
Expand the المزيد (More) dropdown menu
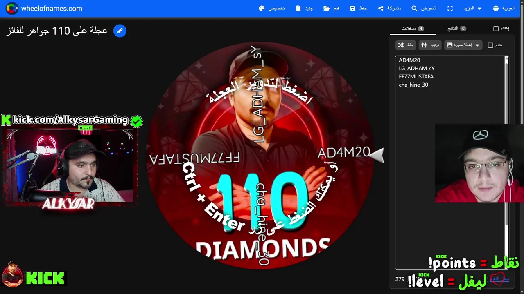[473, 8]
